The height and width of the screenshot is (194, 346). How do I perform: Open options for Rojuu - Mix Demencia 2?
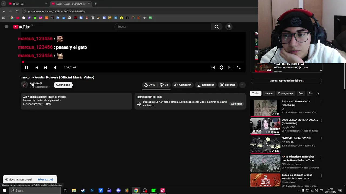(x=321, y=102)
